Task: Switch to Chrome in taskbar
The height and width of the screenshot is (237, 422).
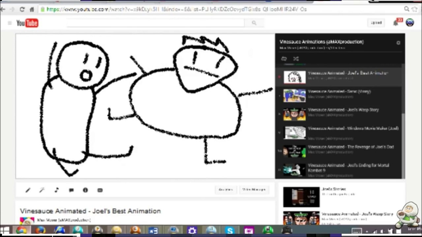Action: (21, 230)
